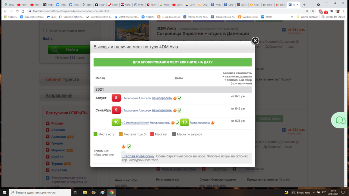Screen dimensions: 349x196
Task: Close the tour dates popup
Action: [255, 40]
